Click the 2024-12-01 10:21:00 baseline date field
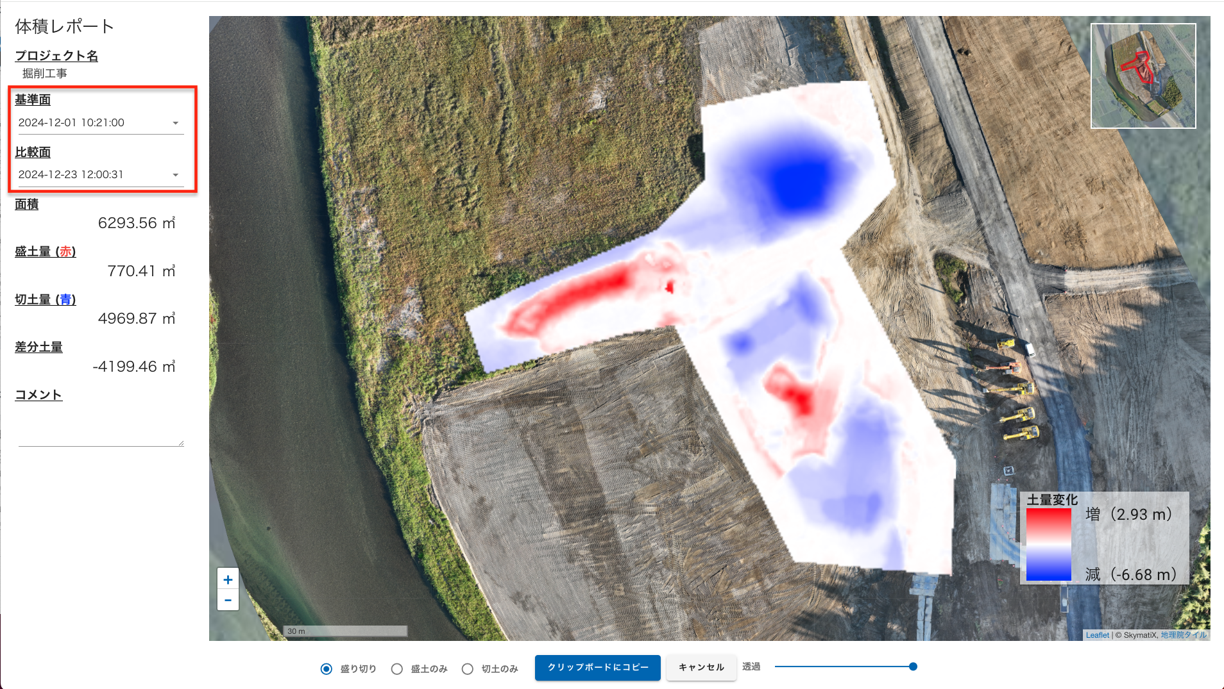Viewport: 1224px width, 689px height. pyautogui.click(x=90, y=122)
